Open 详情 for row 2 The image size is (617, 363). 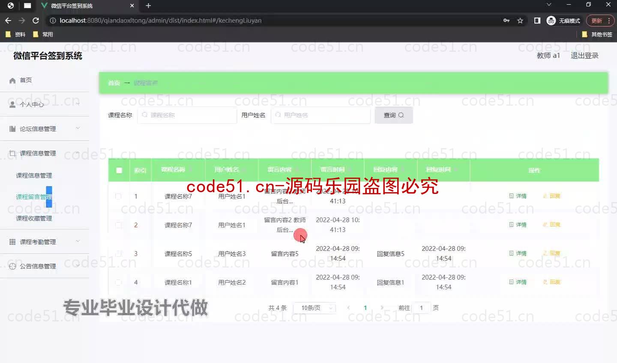pyautogui.click(x=518, y=225)
